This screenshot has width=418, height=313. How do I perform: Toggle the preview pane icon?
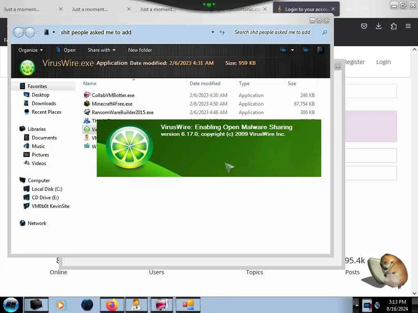305,50
